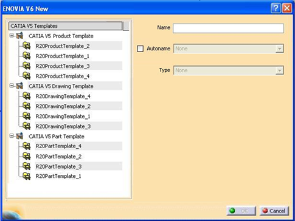Open the Autoname dropdown list
Viewport: 295px width, 221px height.
tap(280, 49)
